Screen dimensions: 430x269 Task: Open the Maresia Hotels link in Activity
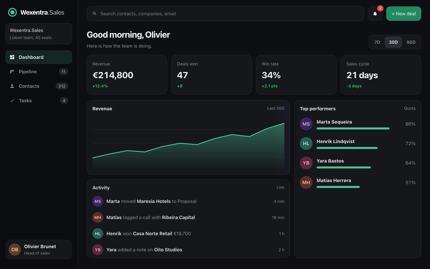pos(154,201)
